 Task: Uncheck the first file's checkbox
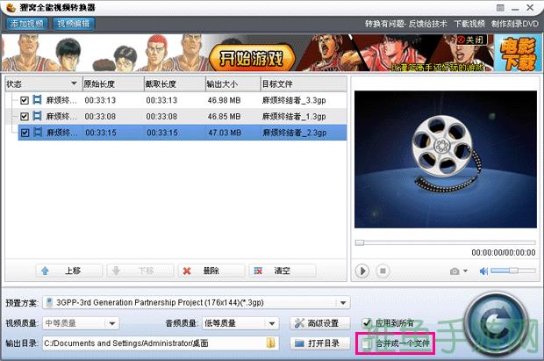click(x=25, y=101)
